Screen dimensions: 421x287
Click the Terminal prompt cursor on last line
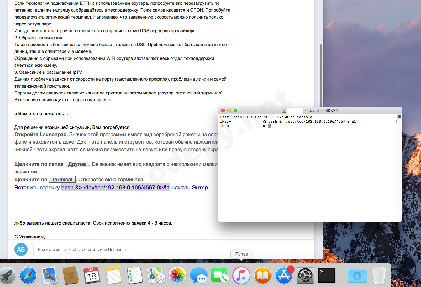click(269, 126)
